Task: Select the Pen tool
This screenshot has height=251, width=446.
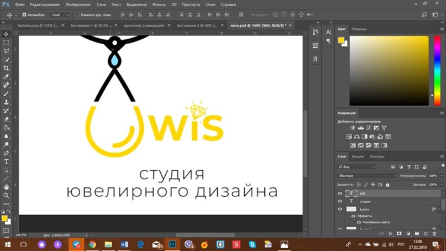Action: [x=6, y=153]
